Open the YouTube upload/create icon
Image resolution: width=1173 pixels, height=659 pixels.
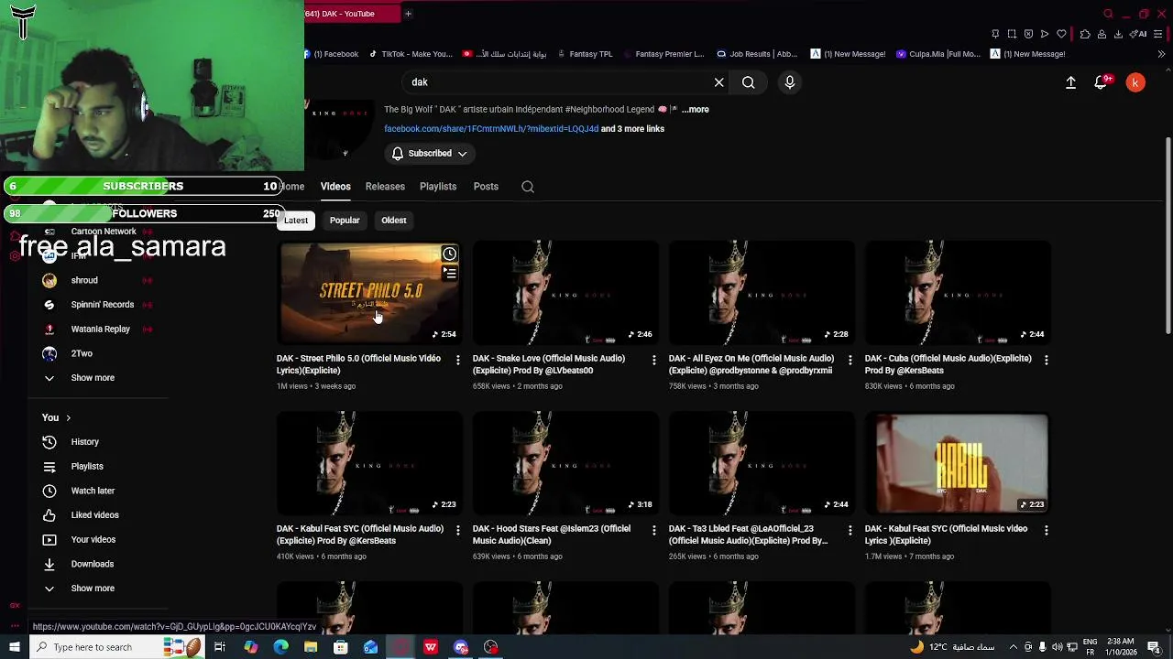(x=1070, y=82)
